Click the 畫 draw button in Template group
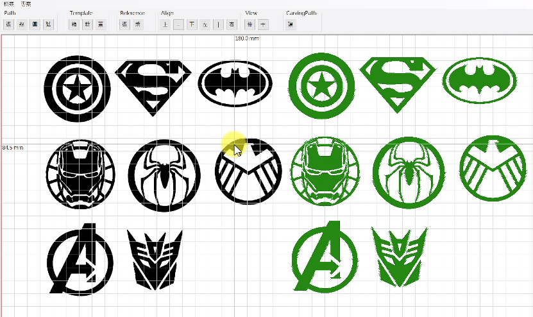The width and height of the screenshot is (533, 317). click(100, 24)
